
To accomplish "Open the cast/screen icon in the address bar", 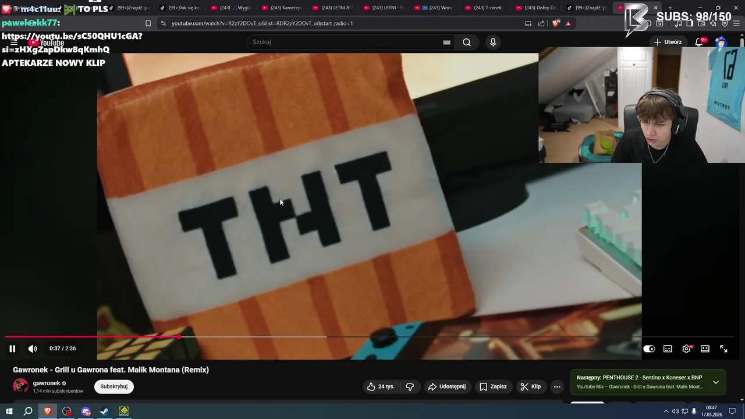I will 528,23.
